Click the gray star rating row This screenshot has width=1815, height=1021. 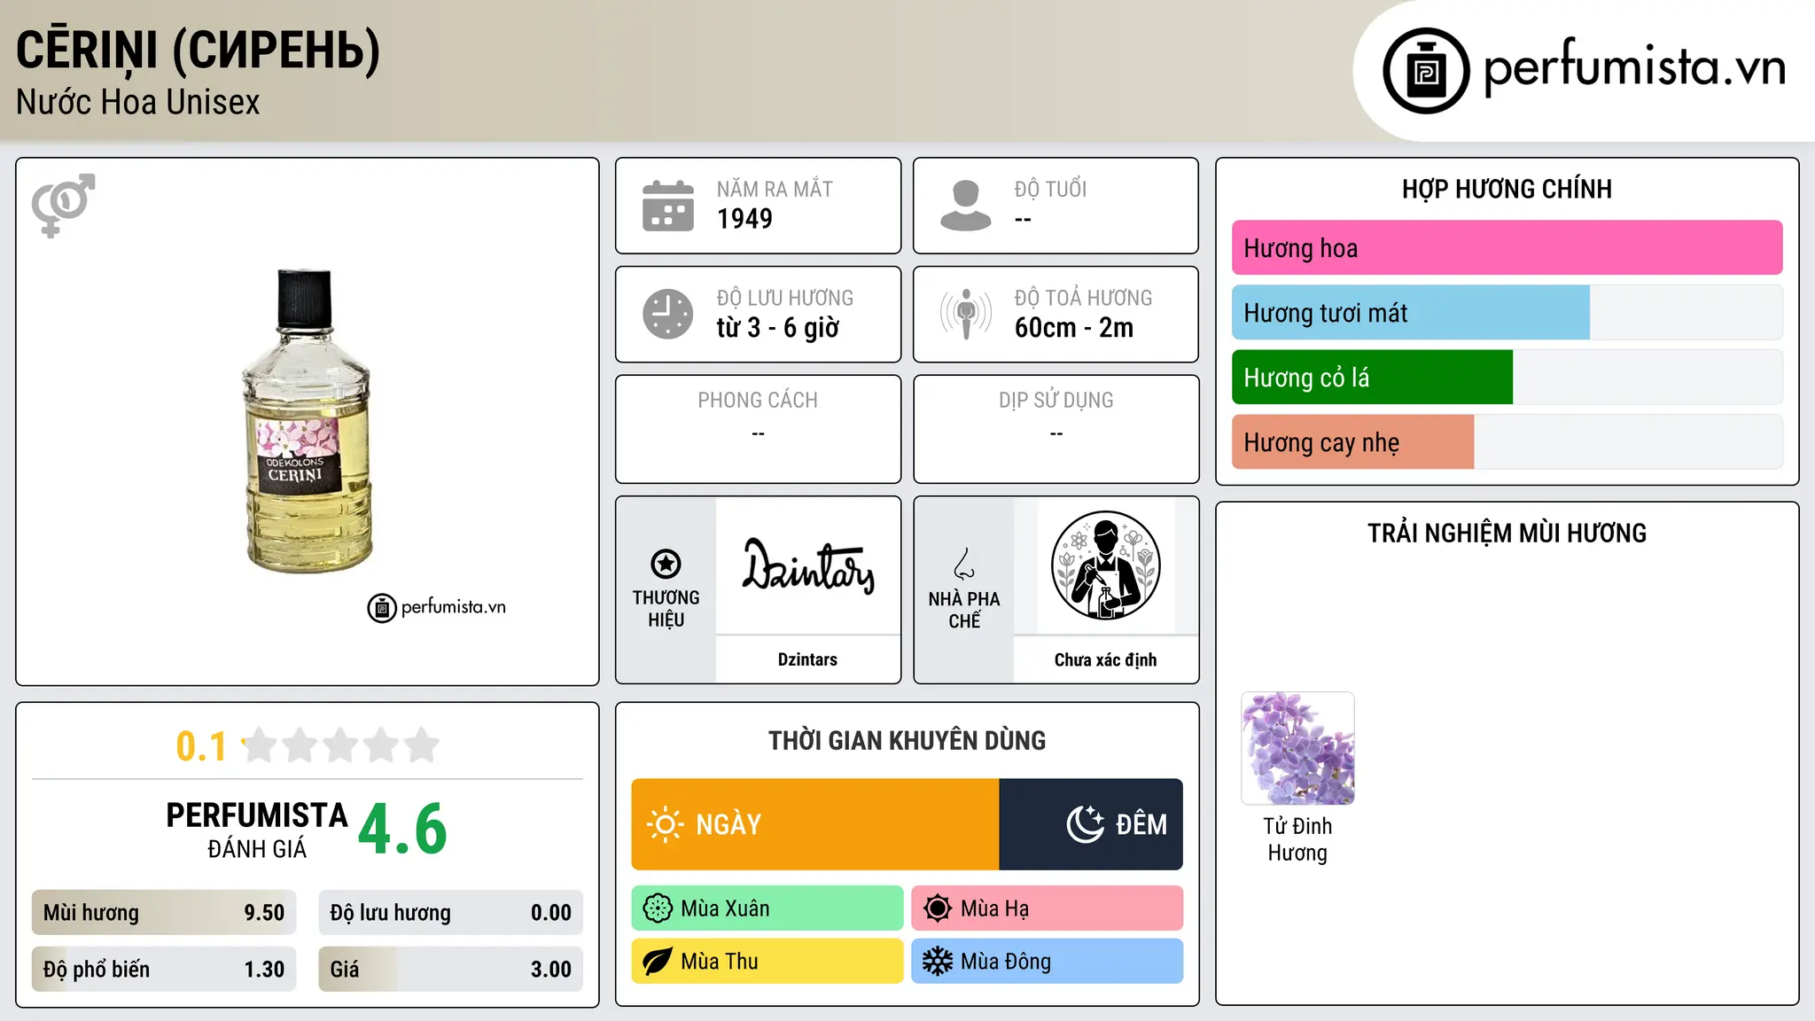click(x=340, y=745)
